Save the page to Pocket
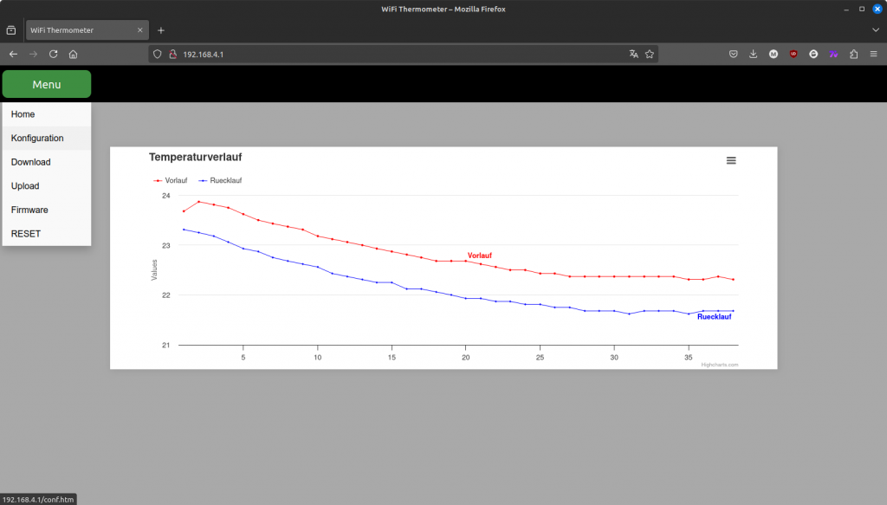The width and height of the screenshot is (887, 505). coord(733,54)
